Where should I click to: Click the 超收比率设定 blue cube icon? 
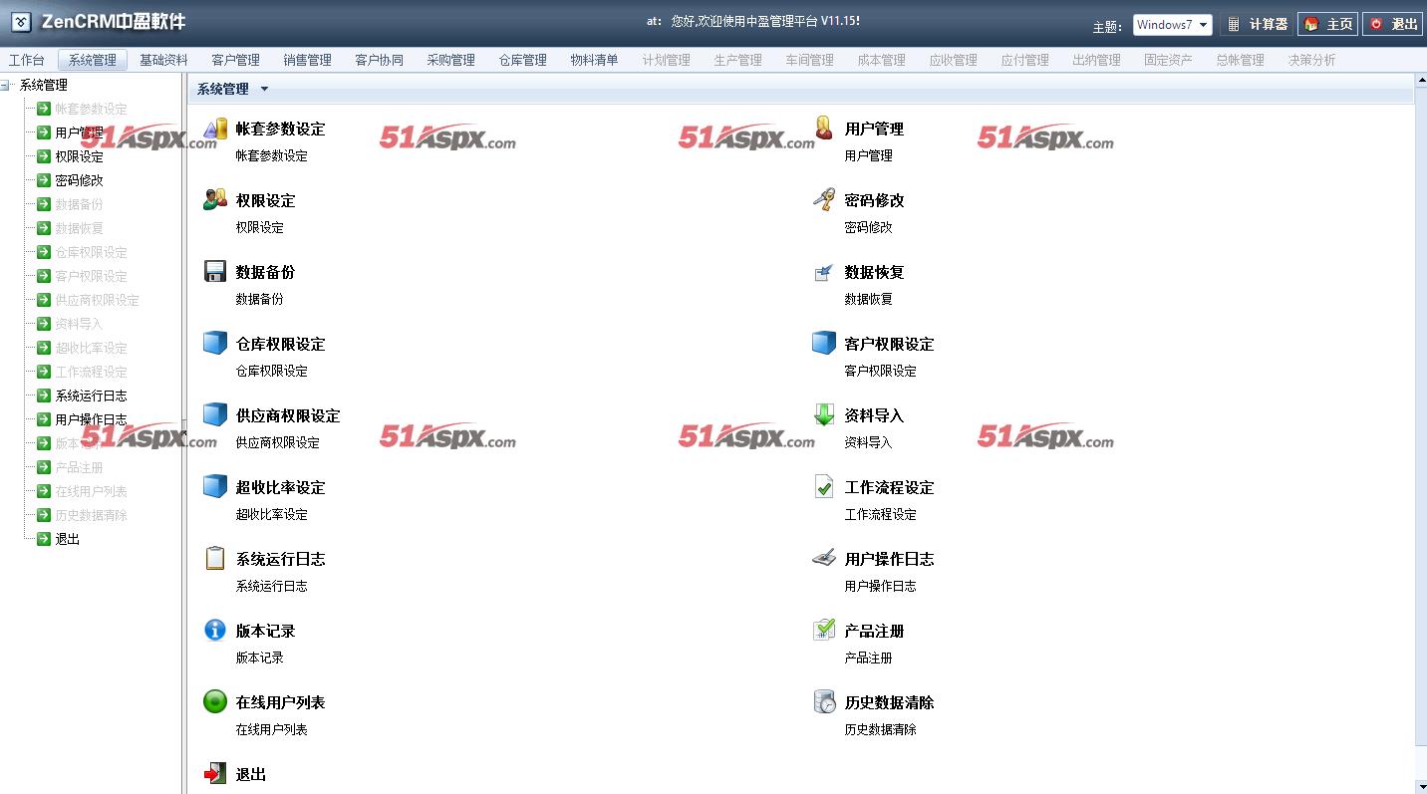tap(215, 486)
